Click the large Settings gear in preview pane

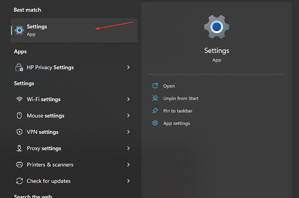(216, 26)
